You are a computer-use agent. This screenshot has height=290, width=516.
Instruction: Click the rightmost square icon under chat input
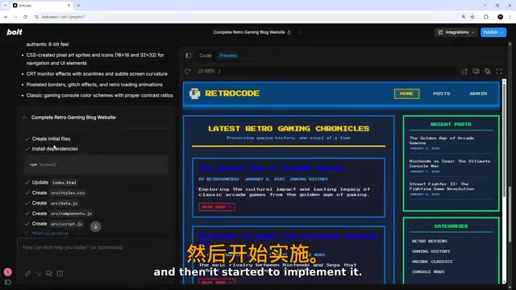(60, 273)
